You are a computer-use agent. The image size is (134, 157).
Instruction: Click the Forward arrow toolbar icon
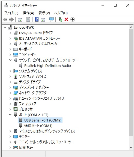[x=11, y=19]
